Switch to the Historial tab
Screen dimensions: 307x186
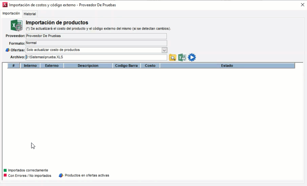coord(30,14)
